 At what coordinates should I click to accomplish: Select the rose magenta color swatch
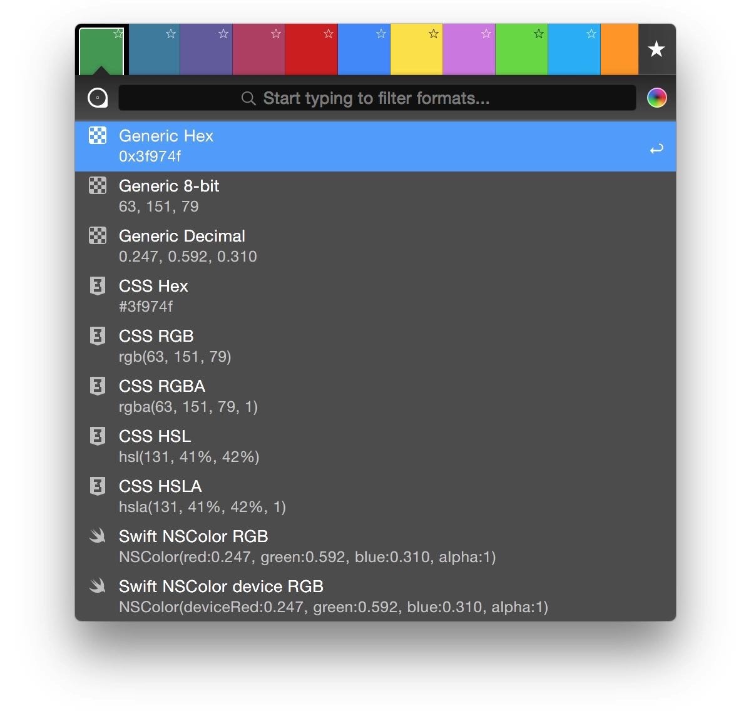pos(259,50)
